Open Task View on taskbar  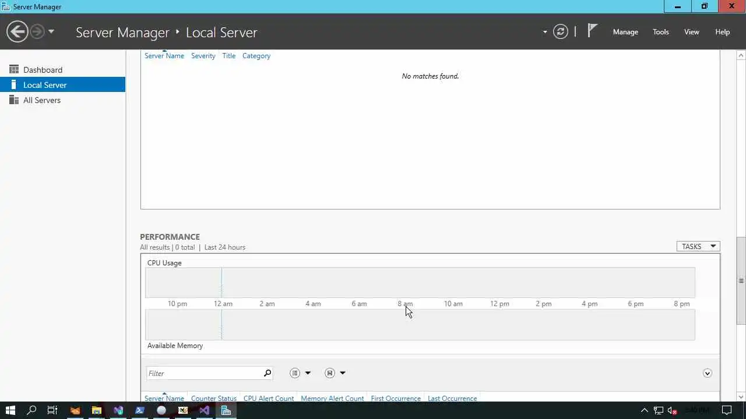(52, 410)
